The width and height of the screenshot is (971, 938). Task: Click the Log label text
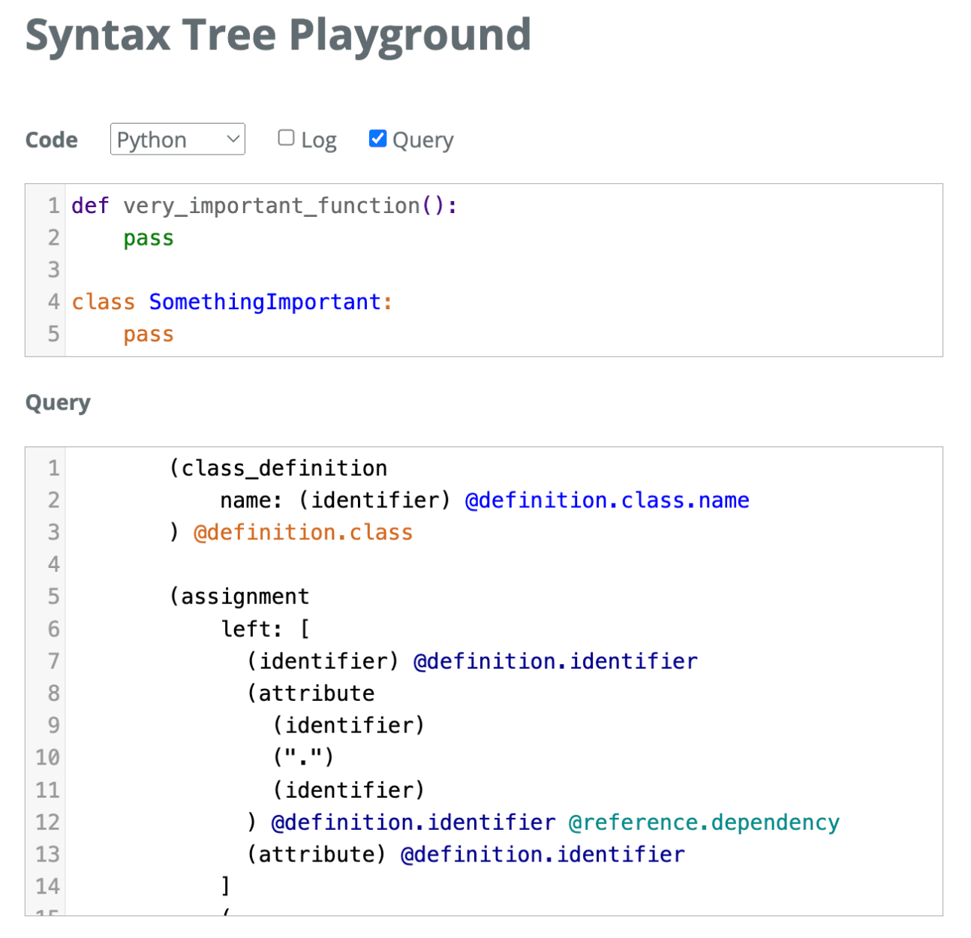click(318, 140)
